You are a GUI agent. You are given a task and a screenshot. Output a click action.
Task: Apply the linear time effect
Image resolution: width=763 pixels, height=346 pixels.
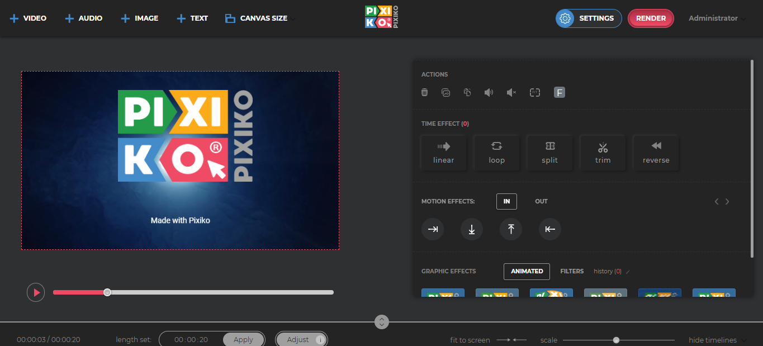443,153
